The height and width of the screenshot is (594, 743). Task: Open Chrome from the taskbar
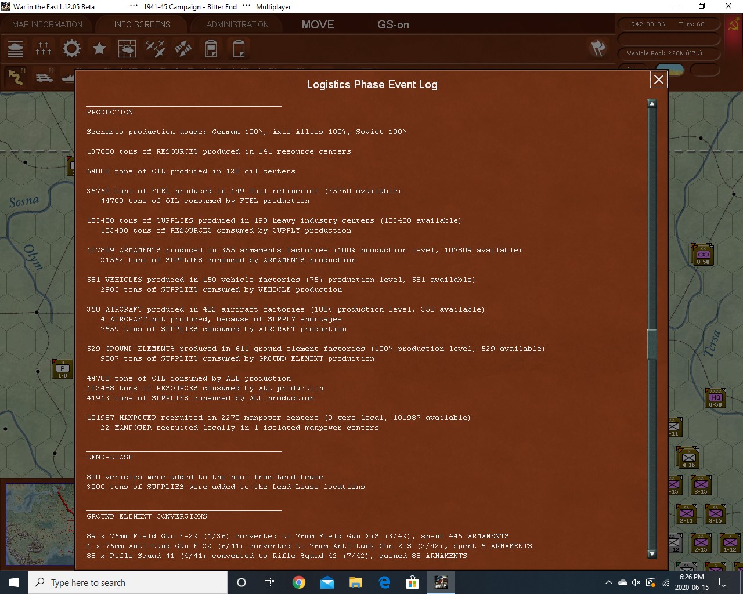pyautogui.click(x=299, y=582)
